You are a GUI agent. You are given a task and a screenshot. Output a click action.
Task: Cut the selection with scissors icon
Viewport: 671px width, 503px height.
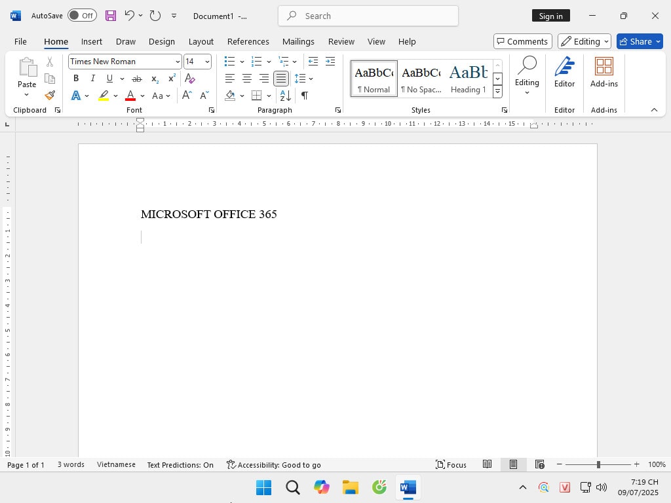tap(50, 62)
